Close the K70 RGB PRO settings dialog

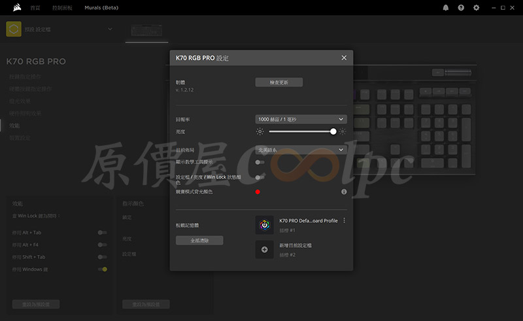click(x=344, y=58)
